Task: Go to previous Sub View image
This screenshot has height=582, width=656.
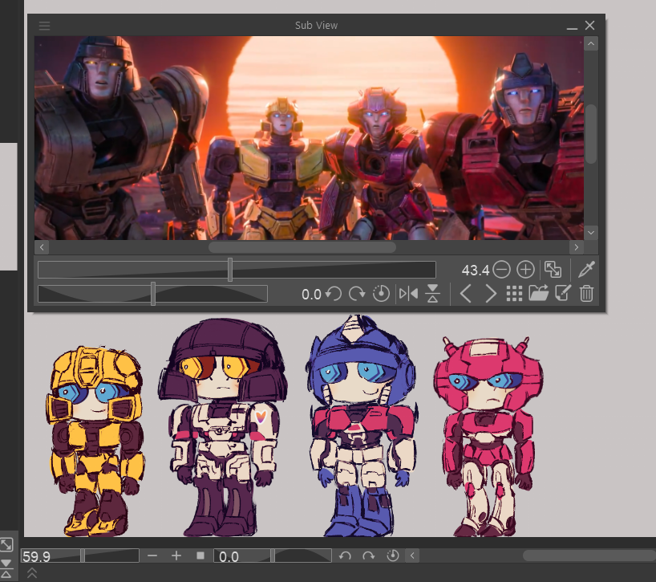Action: coord(466,294)
